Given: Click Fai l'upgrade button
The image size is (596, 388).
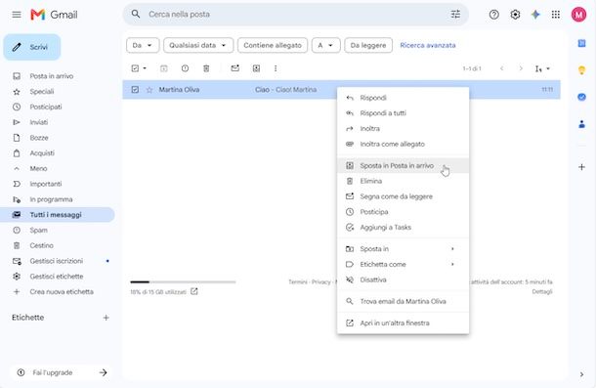Looking at the screenshot, I should [61, 372].
